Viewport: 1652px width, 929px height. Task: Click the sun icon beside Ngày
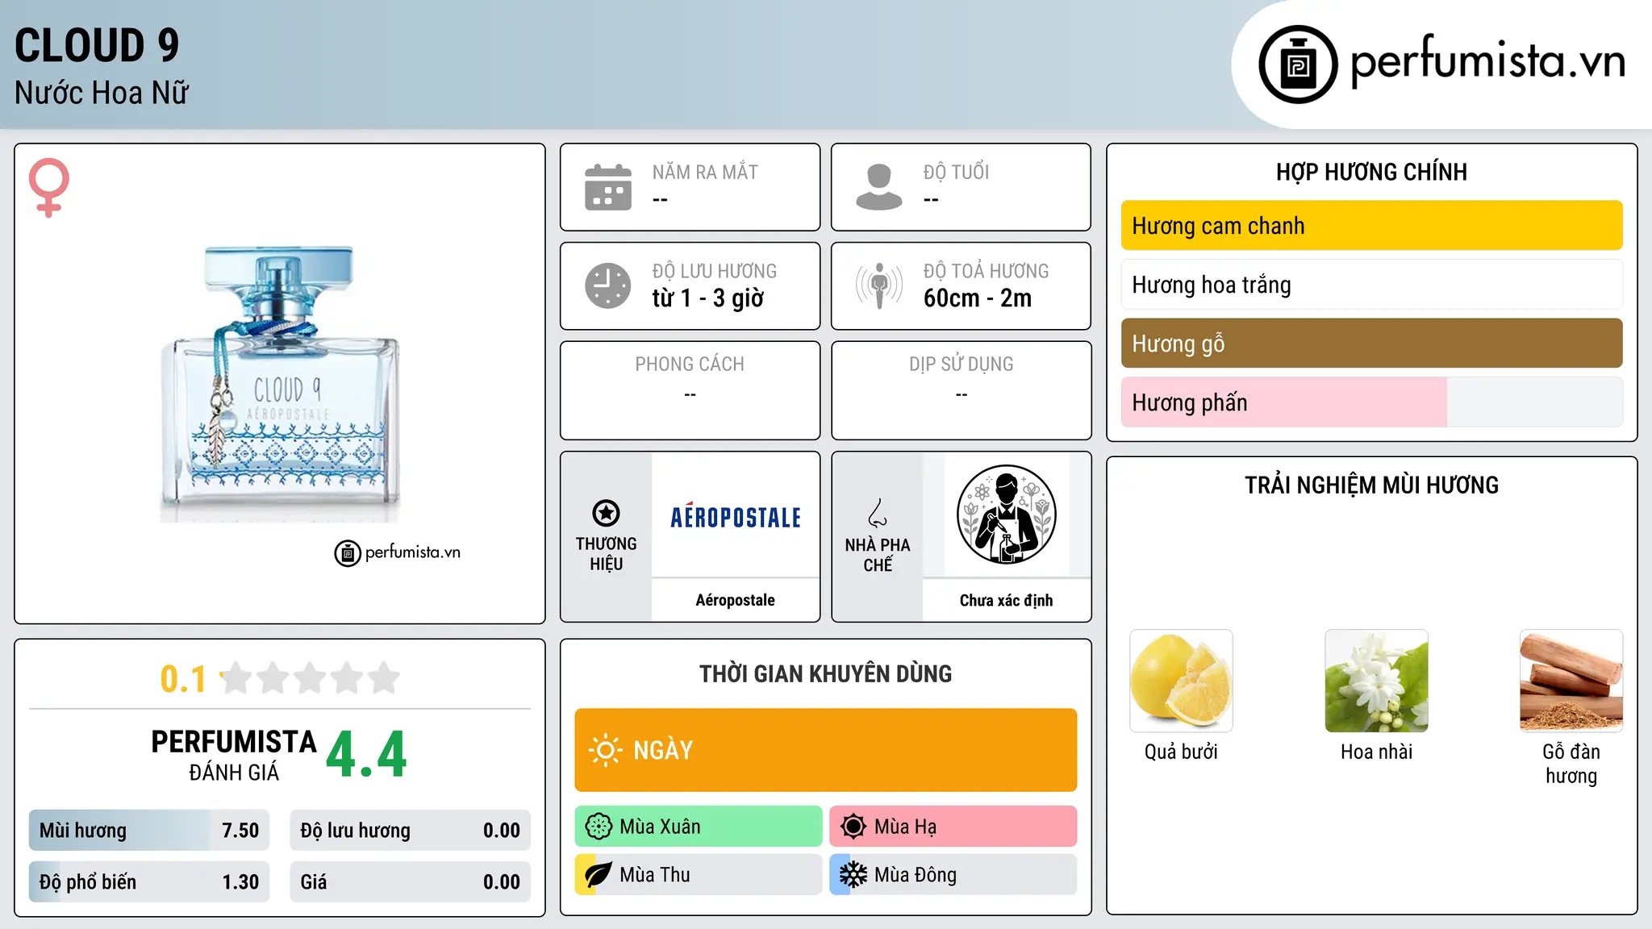point(605,750)
